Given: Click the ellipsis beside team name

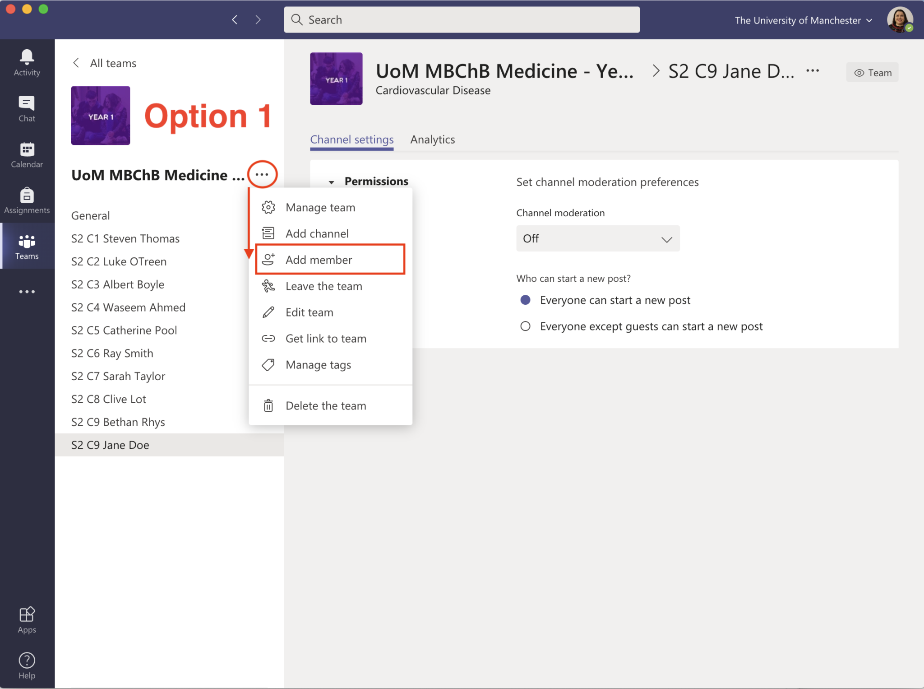Looking at the screenshot, I should click(262, 174).
